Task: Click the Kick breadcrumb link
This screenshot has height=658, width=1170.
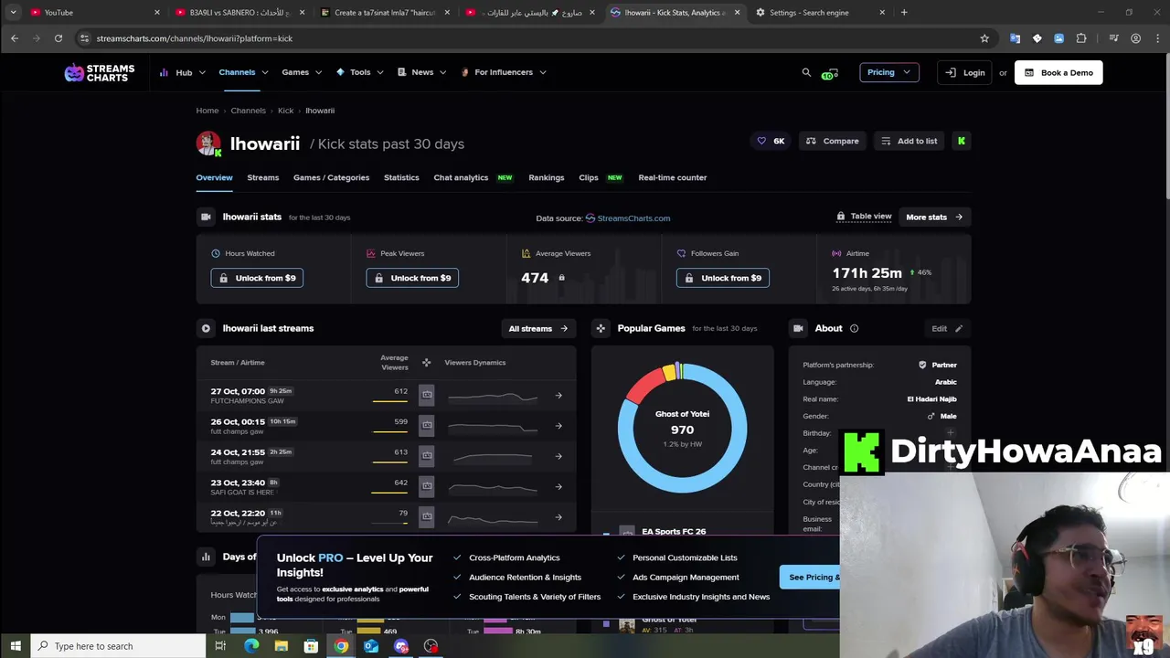Action: point(285,111)
